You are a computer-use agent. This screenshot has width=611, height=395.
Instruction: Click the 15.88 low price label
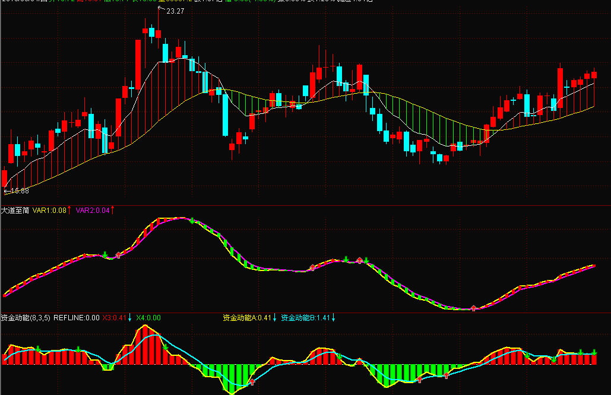click(x=20, y=191)
